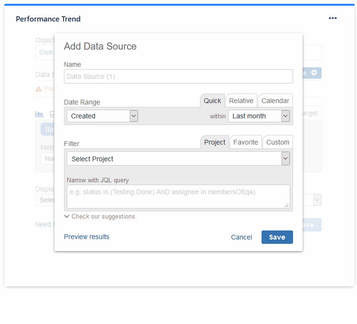Image resolution: width=357 pixels, height=324 pixels.
Task: Click the JQL text area resize handle
Action: click(x=287, y=205)
